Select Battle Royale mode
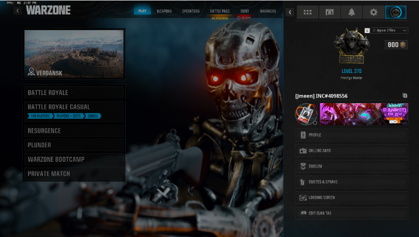Screen dimensions: 419x237 pyautogui.click(x=74, y=93)
